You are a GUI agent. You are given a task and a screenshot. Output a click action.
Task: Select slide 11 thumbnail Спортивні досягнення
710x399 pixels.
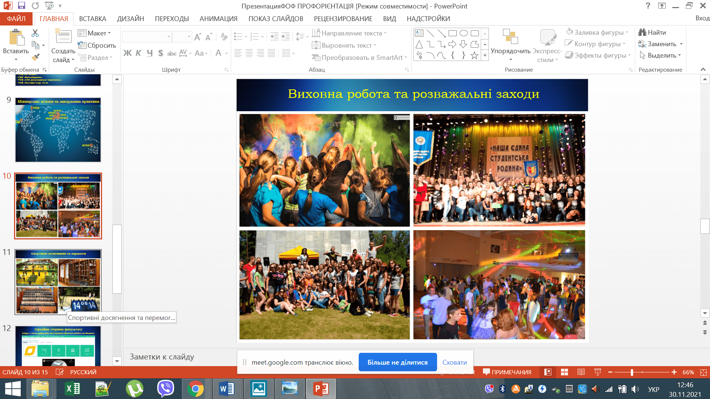[x=58, y=282]
